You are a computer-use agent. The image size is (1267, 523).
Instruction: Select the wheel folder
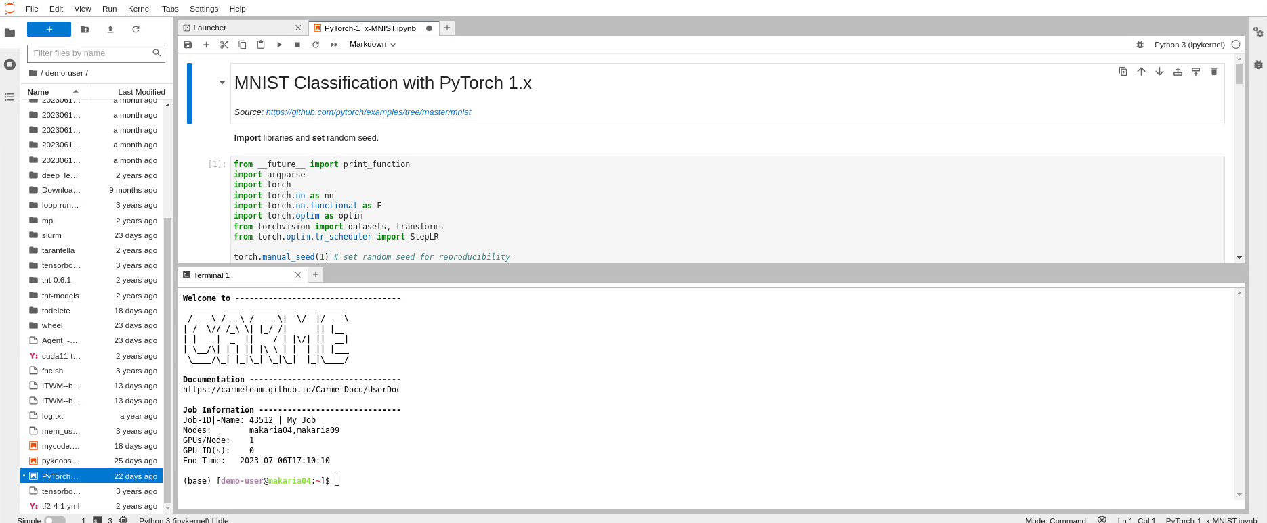point(92,325)
